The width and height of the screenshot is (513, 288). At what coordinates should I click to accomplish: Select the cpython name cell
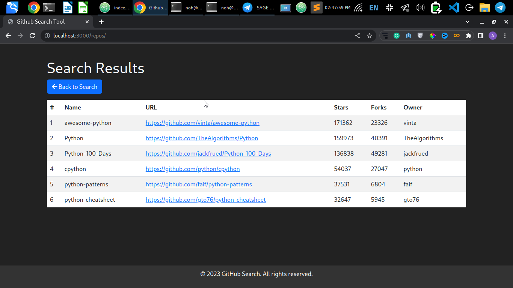pyautogui.click(x=75, y=169)
